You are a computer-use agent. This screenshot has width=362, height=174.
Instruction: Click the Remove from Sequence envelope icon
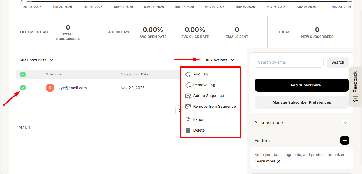(x=188, y=107)
